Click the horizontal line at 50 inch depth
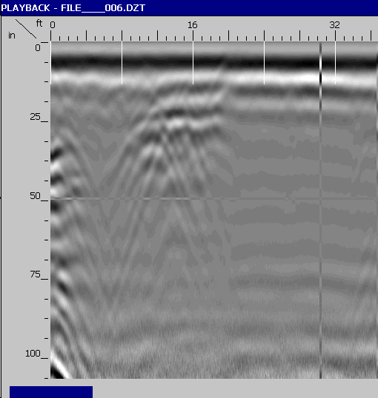The width and height of the screenshot is (378, 398). pos(213,198)
